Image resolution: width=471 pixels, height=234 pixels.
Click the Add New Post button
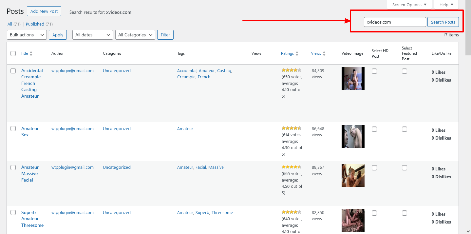coord(44,11)
